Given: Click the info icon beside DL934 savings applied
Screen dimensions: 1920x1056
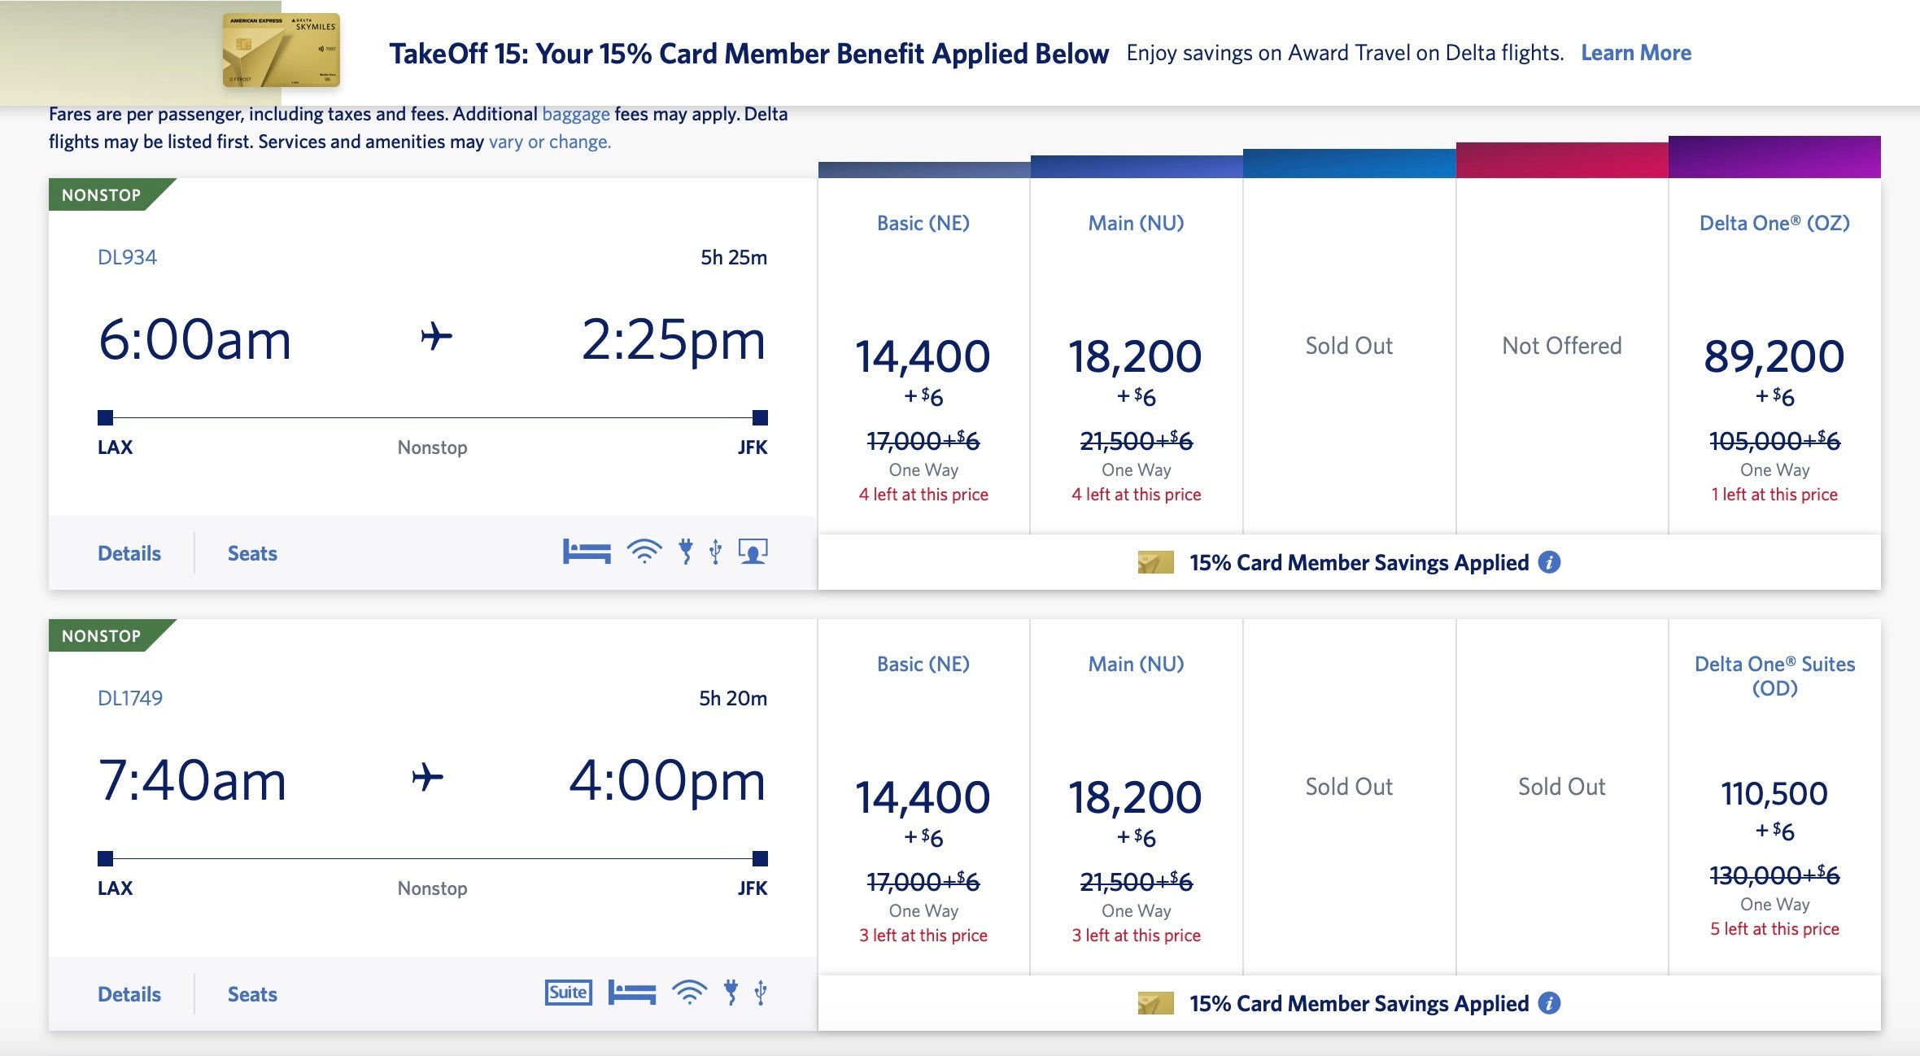Looking at the screenshot, I should point(1549,562).
